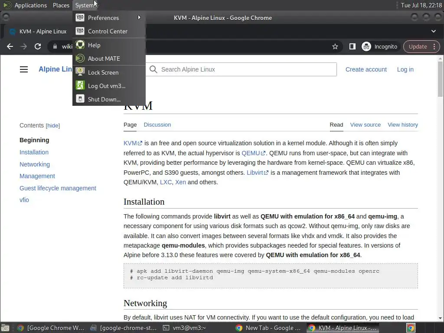Collapse contents using [hide] toggle
The image size is (444, 333).
(53, 126)
